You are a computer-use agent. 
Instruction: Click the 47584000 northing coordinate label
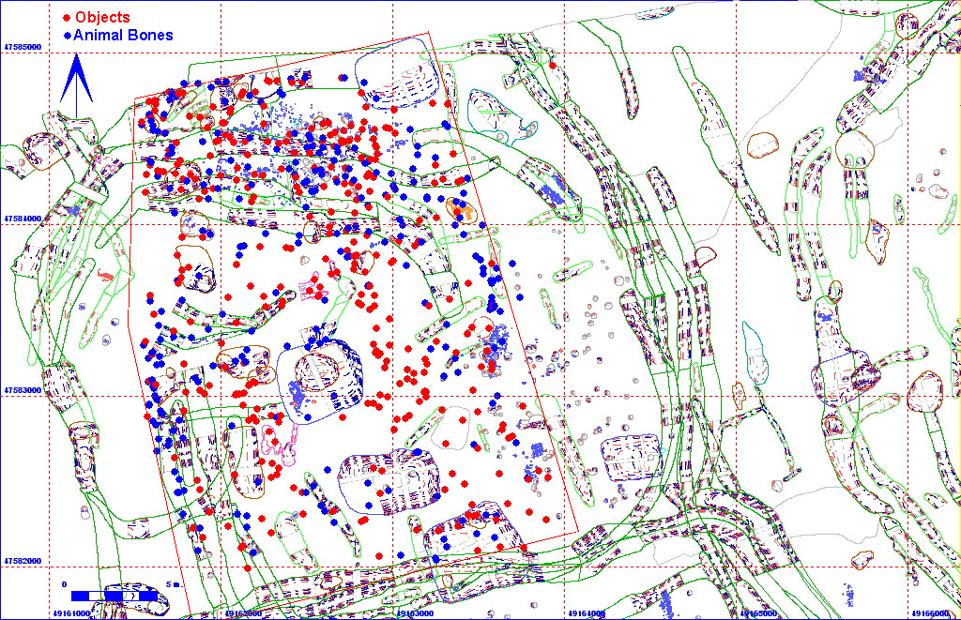[x=24, y=219]
